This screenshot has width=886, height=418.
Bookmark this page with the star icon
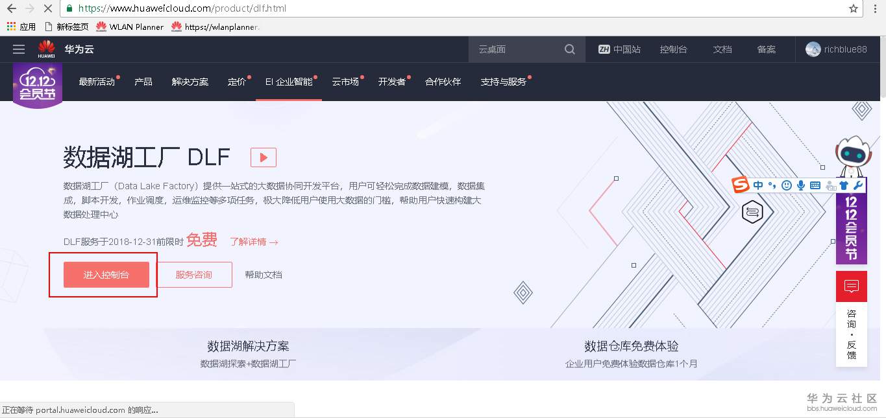click(x=854, y=9)
